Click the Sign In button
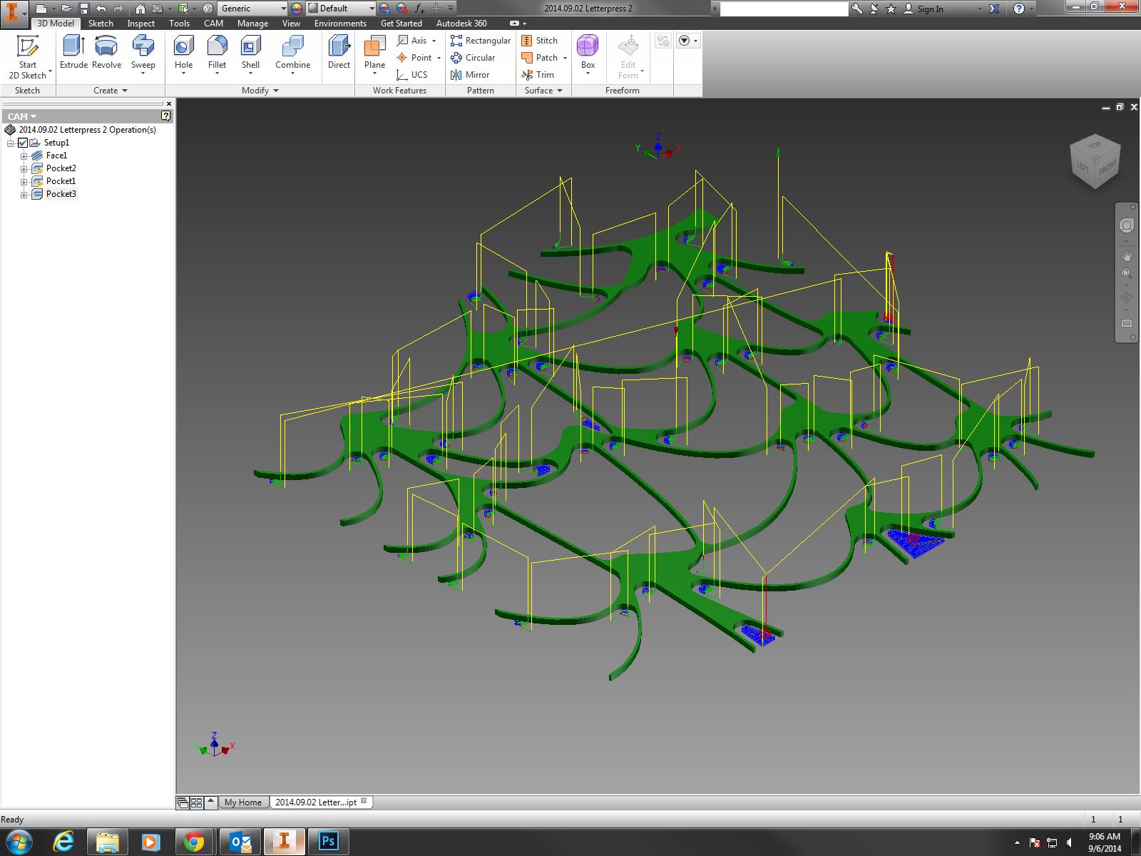1141x856 pixels. (929, 9)
